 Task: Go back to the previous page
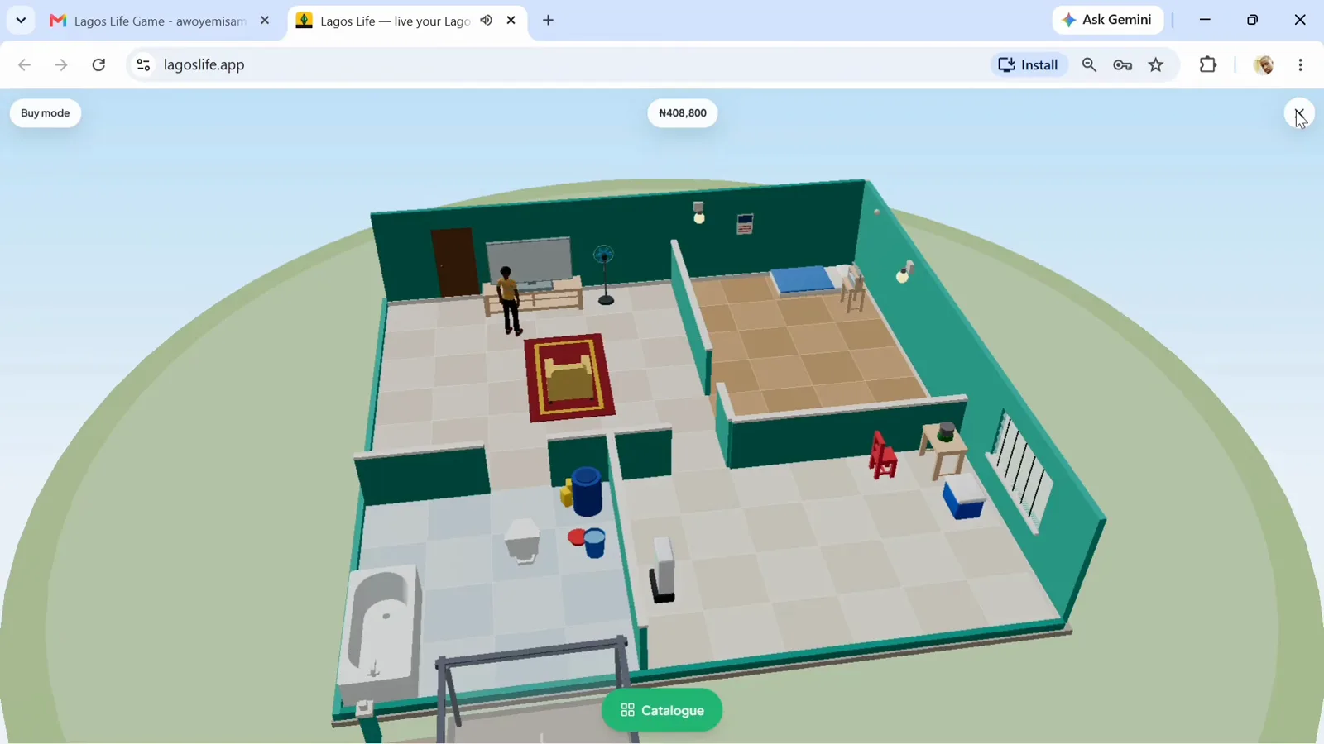pos(24,64)
